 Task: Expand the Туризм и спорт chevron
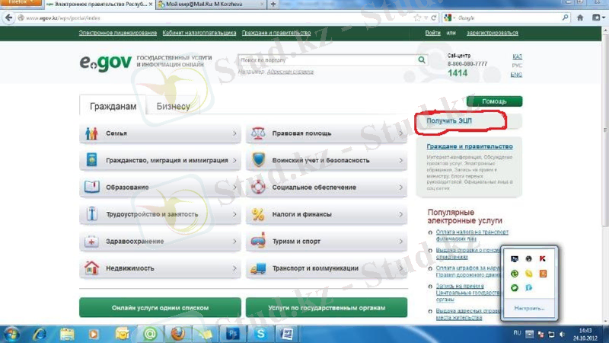[x=401, y=241]
